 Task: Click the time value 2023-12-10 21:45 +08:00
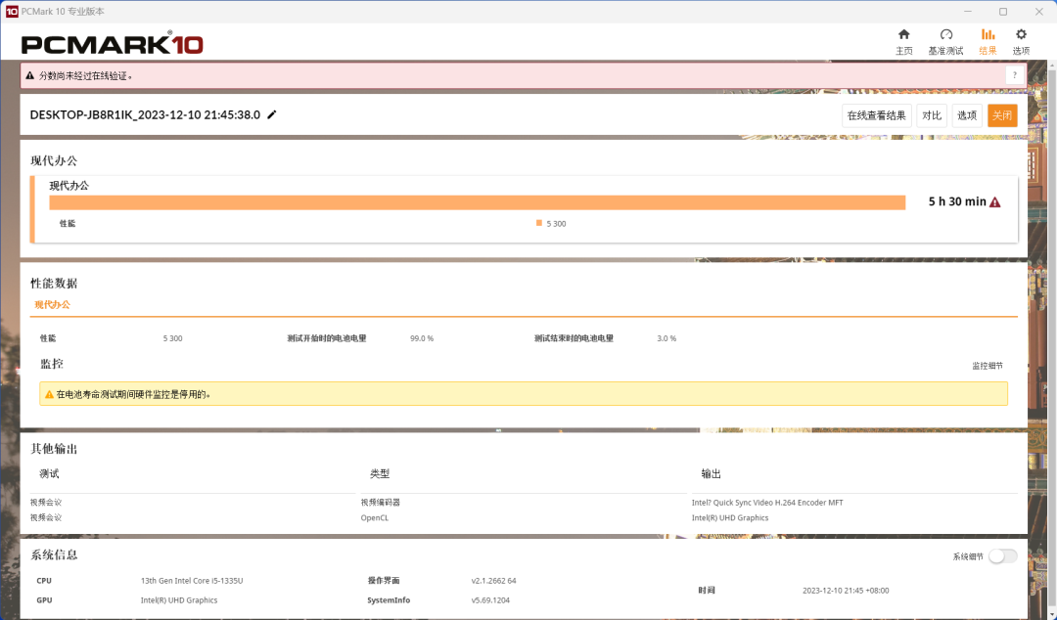pos(846,590)
